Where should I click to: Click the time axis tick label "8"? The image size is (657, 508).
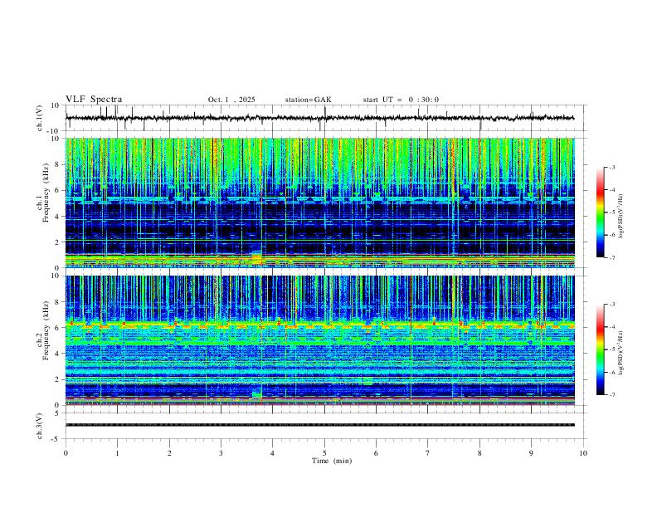[479, 453]
